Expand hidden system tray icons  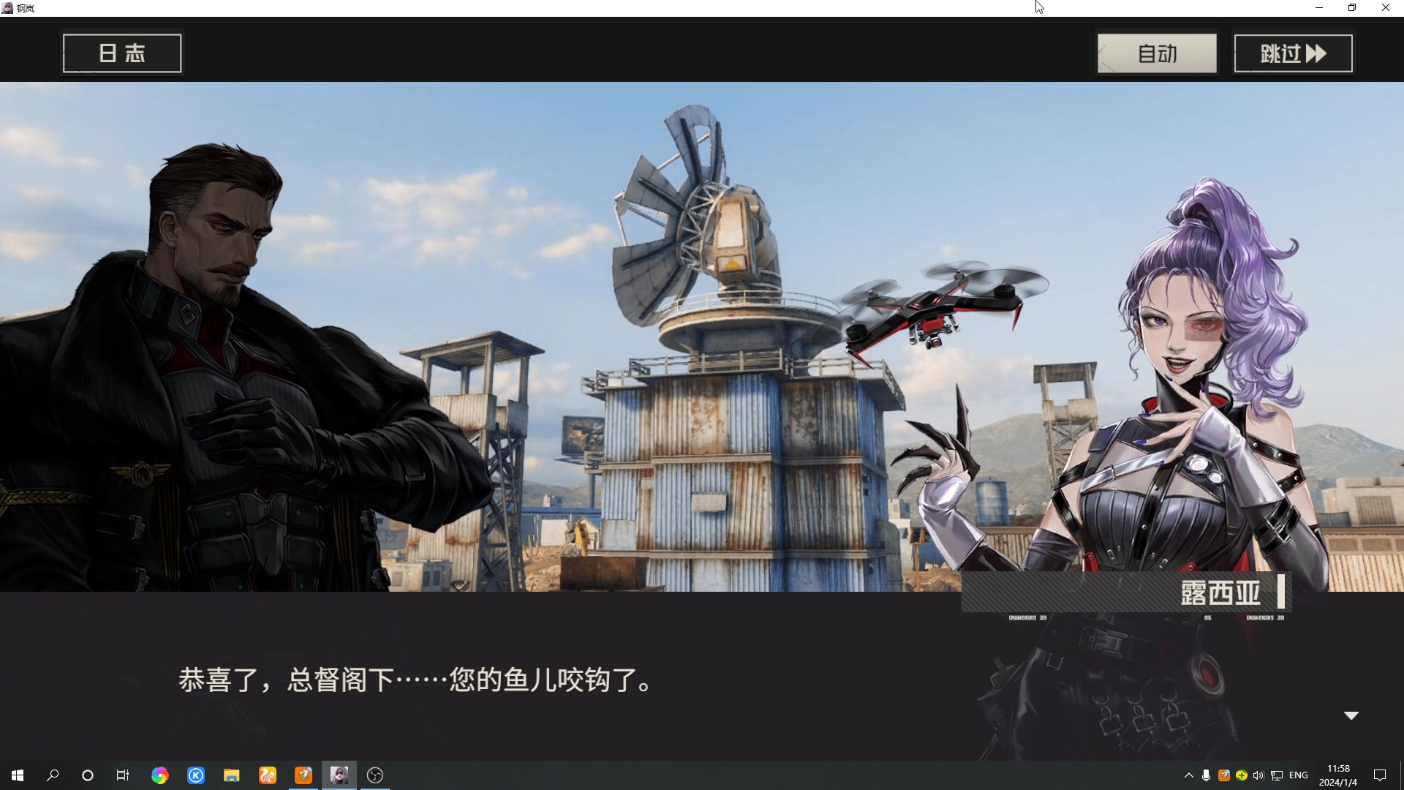click(1188, 775)
